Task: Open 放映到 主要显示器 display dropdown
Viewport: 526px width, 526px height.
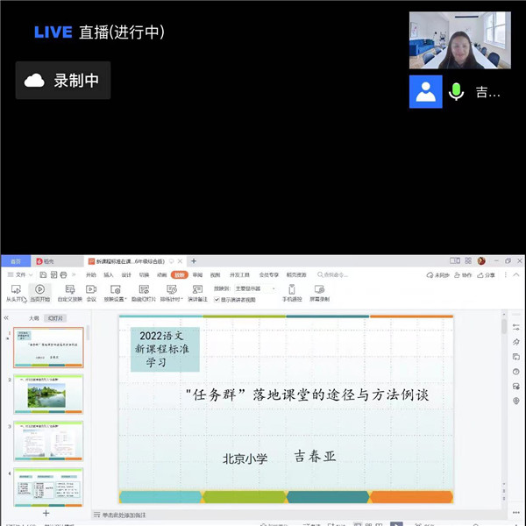Action: coord(256,288)
